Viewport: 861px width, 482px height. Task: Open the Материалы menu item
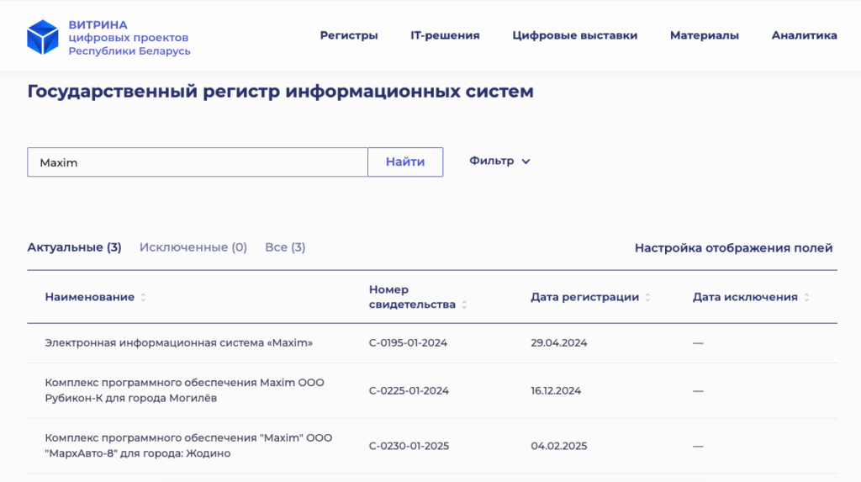click(x=704, y=35)
